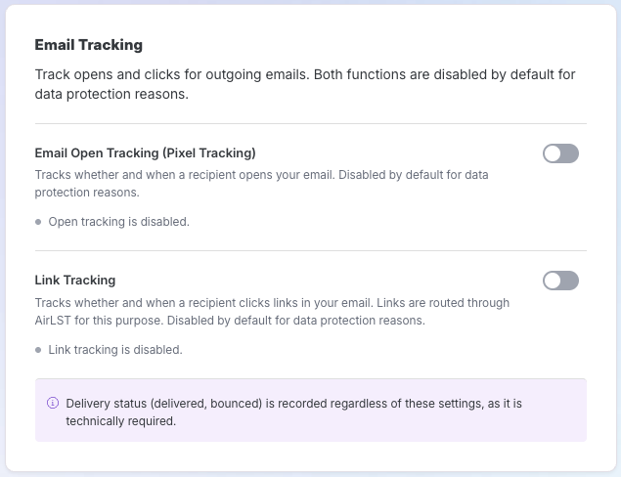Image resolution: width=621 pixels, height=477 pixels.
Task: Click the info icon in the delivery status notice
Action: [x=53, y=403]
